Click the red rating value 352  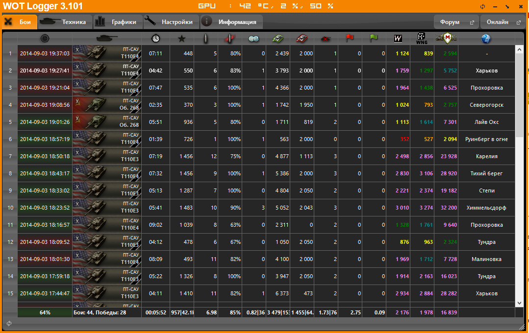(x=404, y=139)
